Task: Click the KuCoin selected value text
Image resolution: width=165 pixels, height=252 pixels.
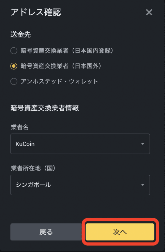Action: 25,144
